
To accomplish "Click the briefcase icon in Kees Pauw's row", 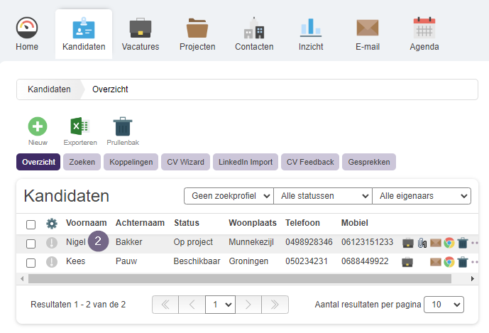I will [x=407, y=262].
